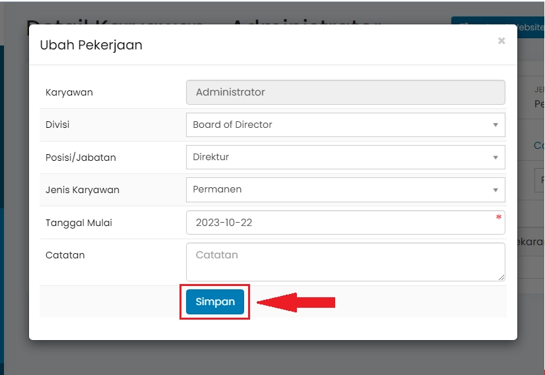Open the Posisi/Jabatan dropdown

pos(345,157)
